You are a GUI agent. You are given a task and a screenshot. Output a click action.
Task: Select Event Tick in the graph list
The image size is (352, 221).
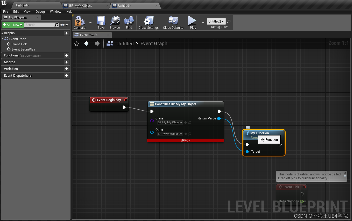click(x=19, y=44)
